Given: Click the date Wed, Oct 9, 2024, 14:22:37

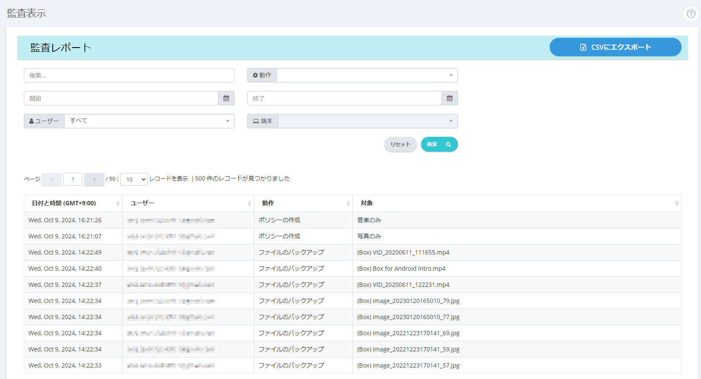Looking at the screenshot, I should 65,285.
